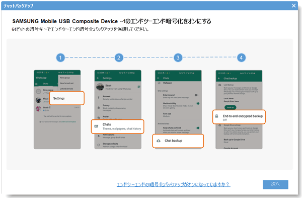Click the lock icon beside End-to-end encrypted backup
The height and width of the screenshot is (198, 302).
pos(216,116)
